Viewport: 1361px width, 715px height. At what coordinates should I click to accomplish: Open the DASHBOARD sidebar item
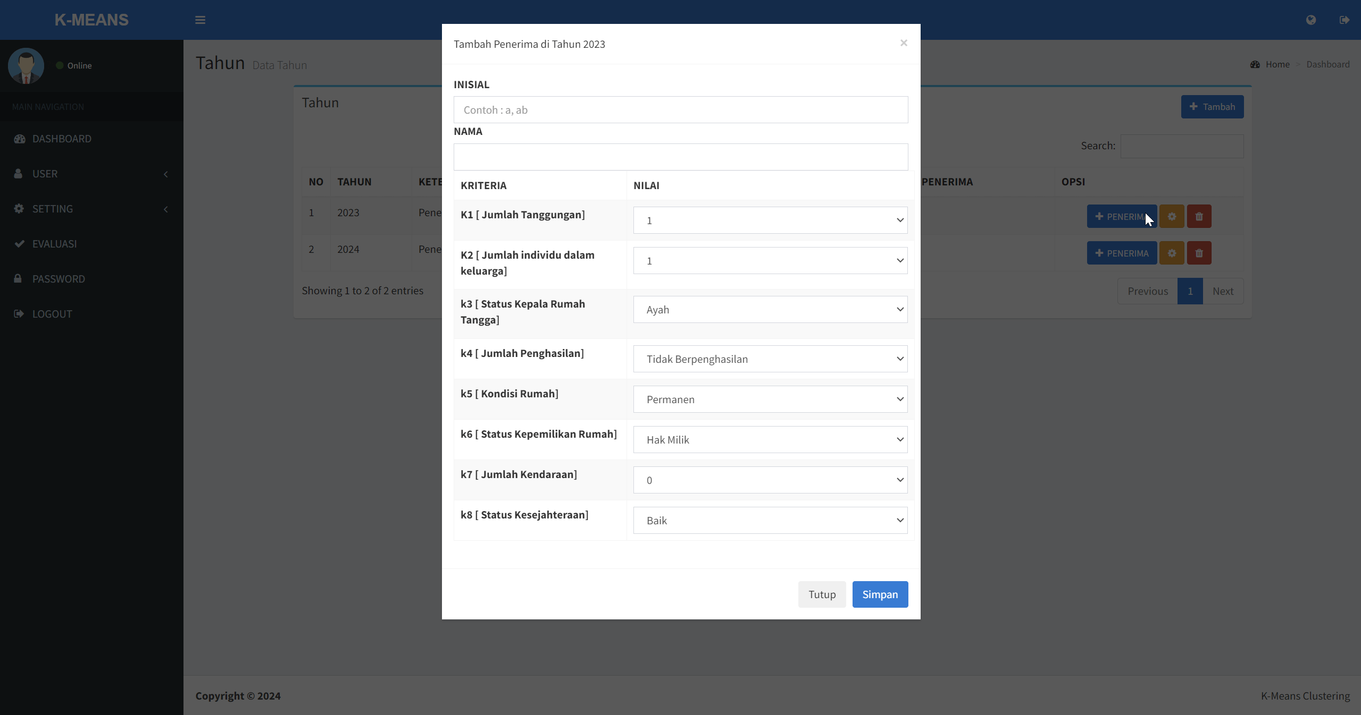click(x=62, y=139)
